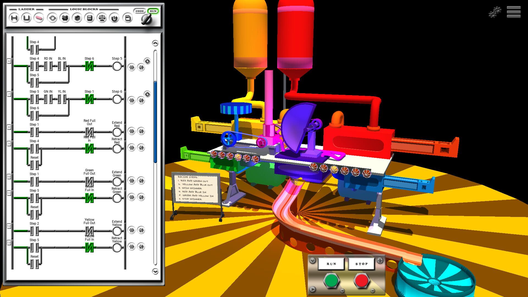Select the timer logic block
This screenshot has width=528, height=297.
pos(65,18)
